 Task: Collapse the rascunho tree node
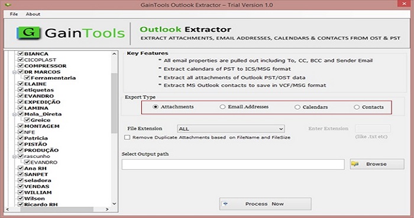(x=14, y=157)
